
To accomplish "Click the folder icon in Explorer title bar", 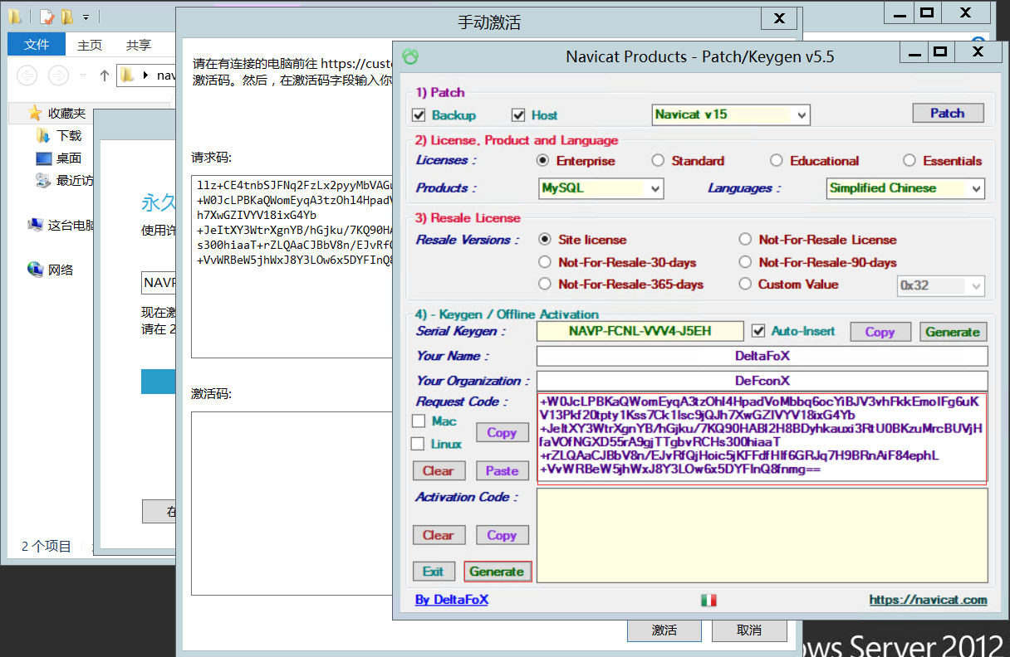I will [15, 17].
